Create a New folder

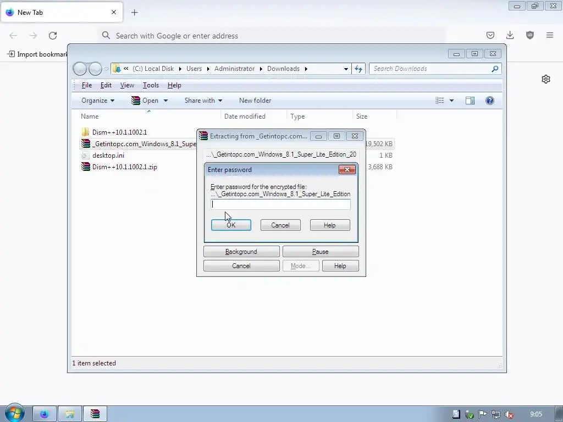(255, 101)
